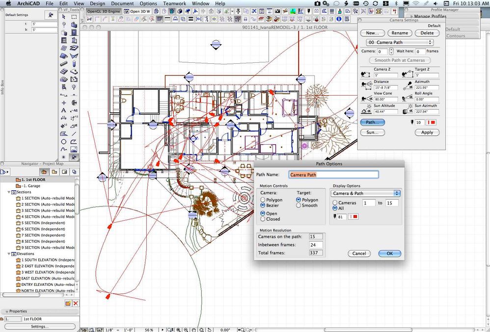Choose Polygon for Camera motion

(x=263, y=200)
